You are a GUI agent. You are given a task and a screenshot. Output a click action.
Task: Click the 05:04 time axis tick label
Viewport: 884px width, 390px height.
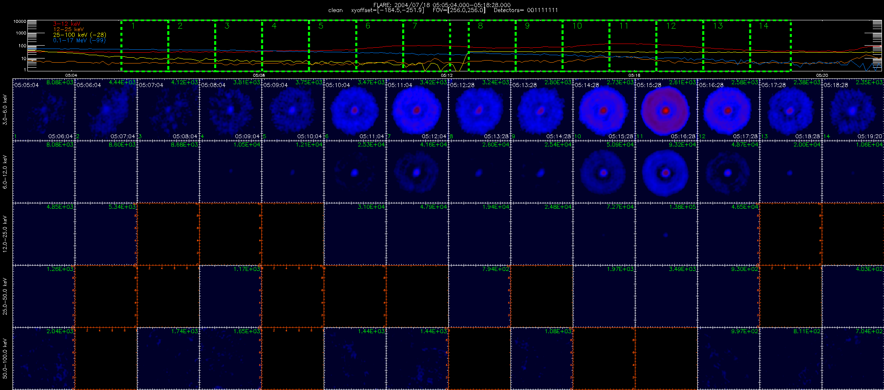(71, 75)
